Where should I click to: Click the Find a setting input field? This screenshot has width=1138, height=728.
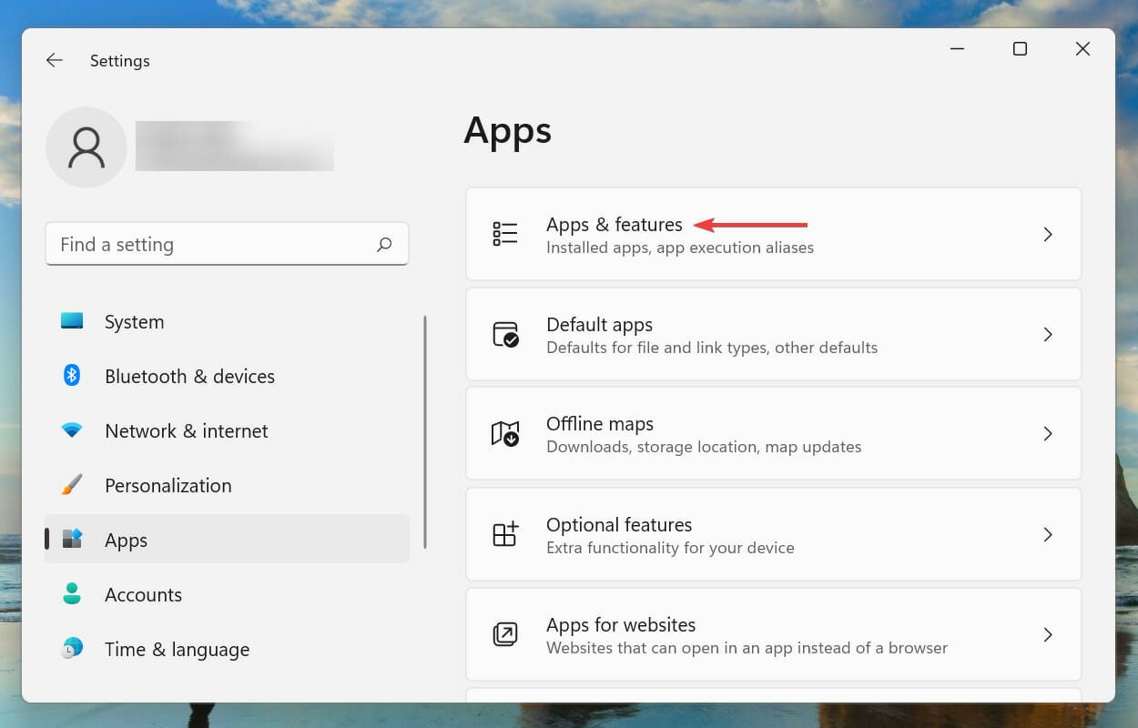(182, 244)
